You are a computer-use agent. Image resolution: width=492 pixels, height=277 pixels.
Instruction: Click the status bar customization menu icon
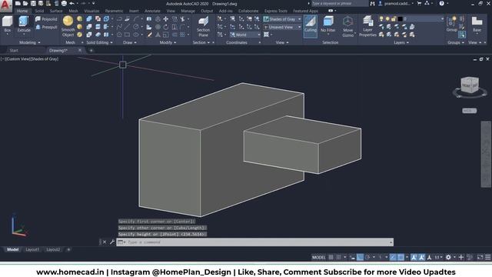tap(487, 257)
